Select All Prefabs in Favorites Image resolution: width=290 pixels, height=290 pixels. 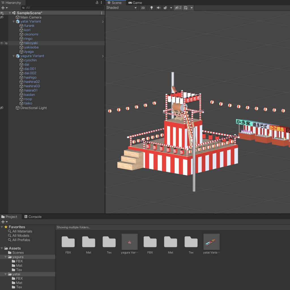pos(21,240)
